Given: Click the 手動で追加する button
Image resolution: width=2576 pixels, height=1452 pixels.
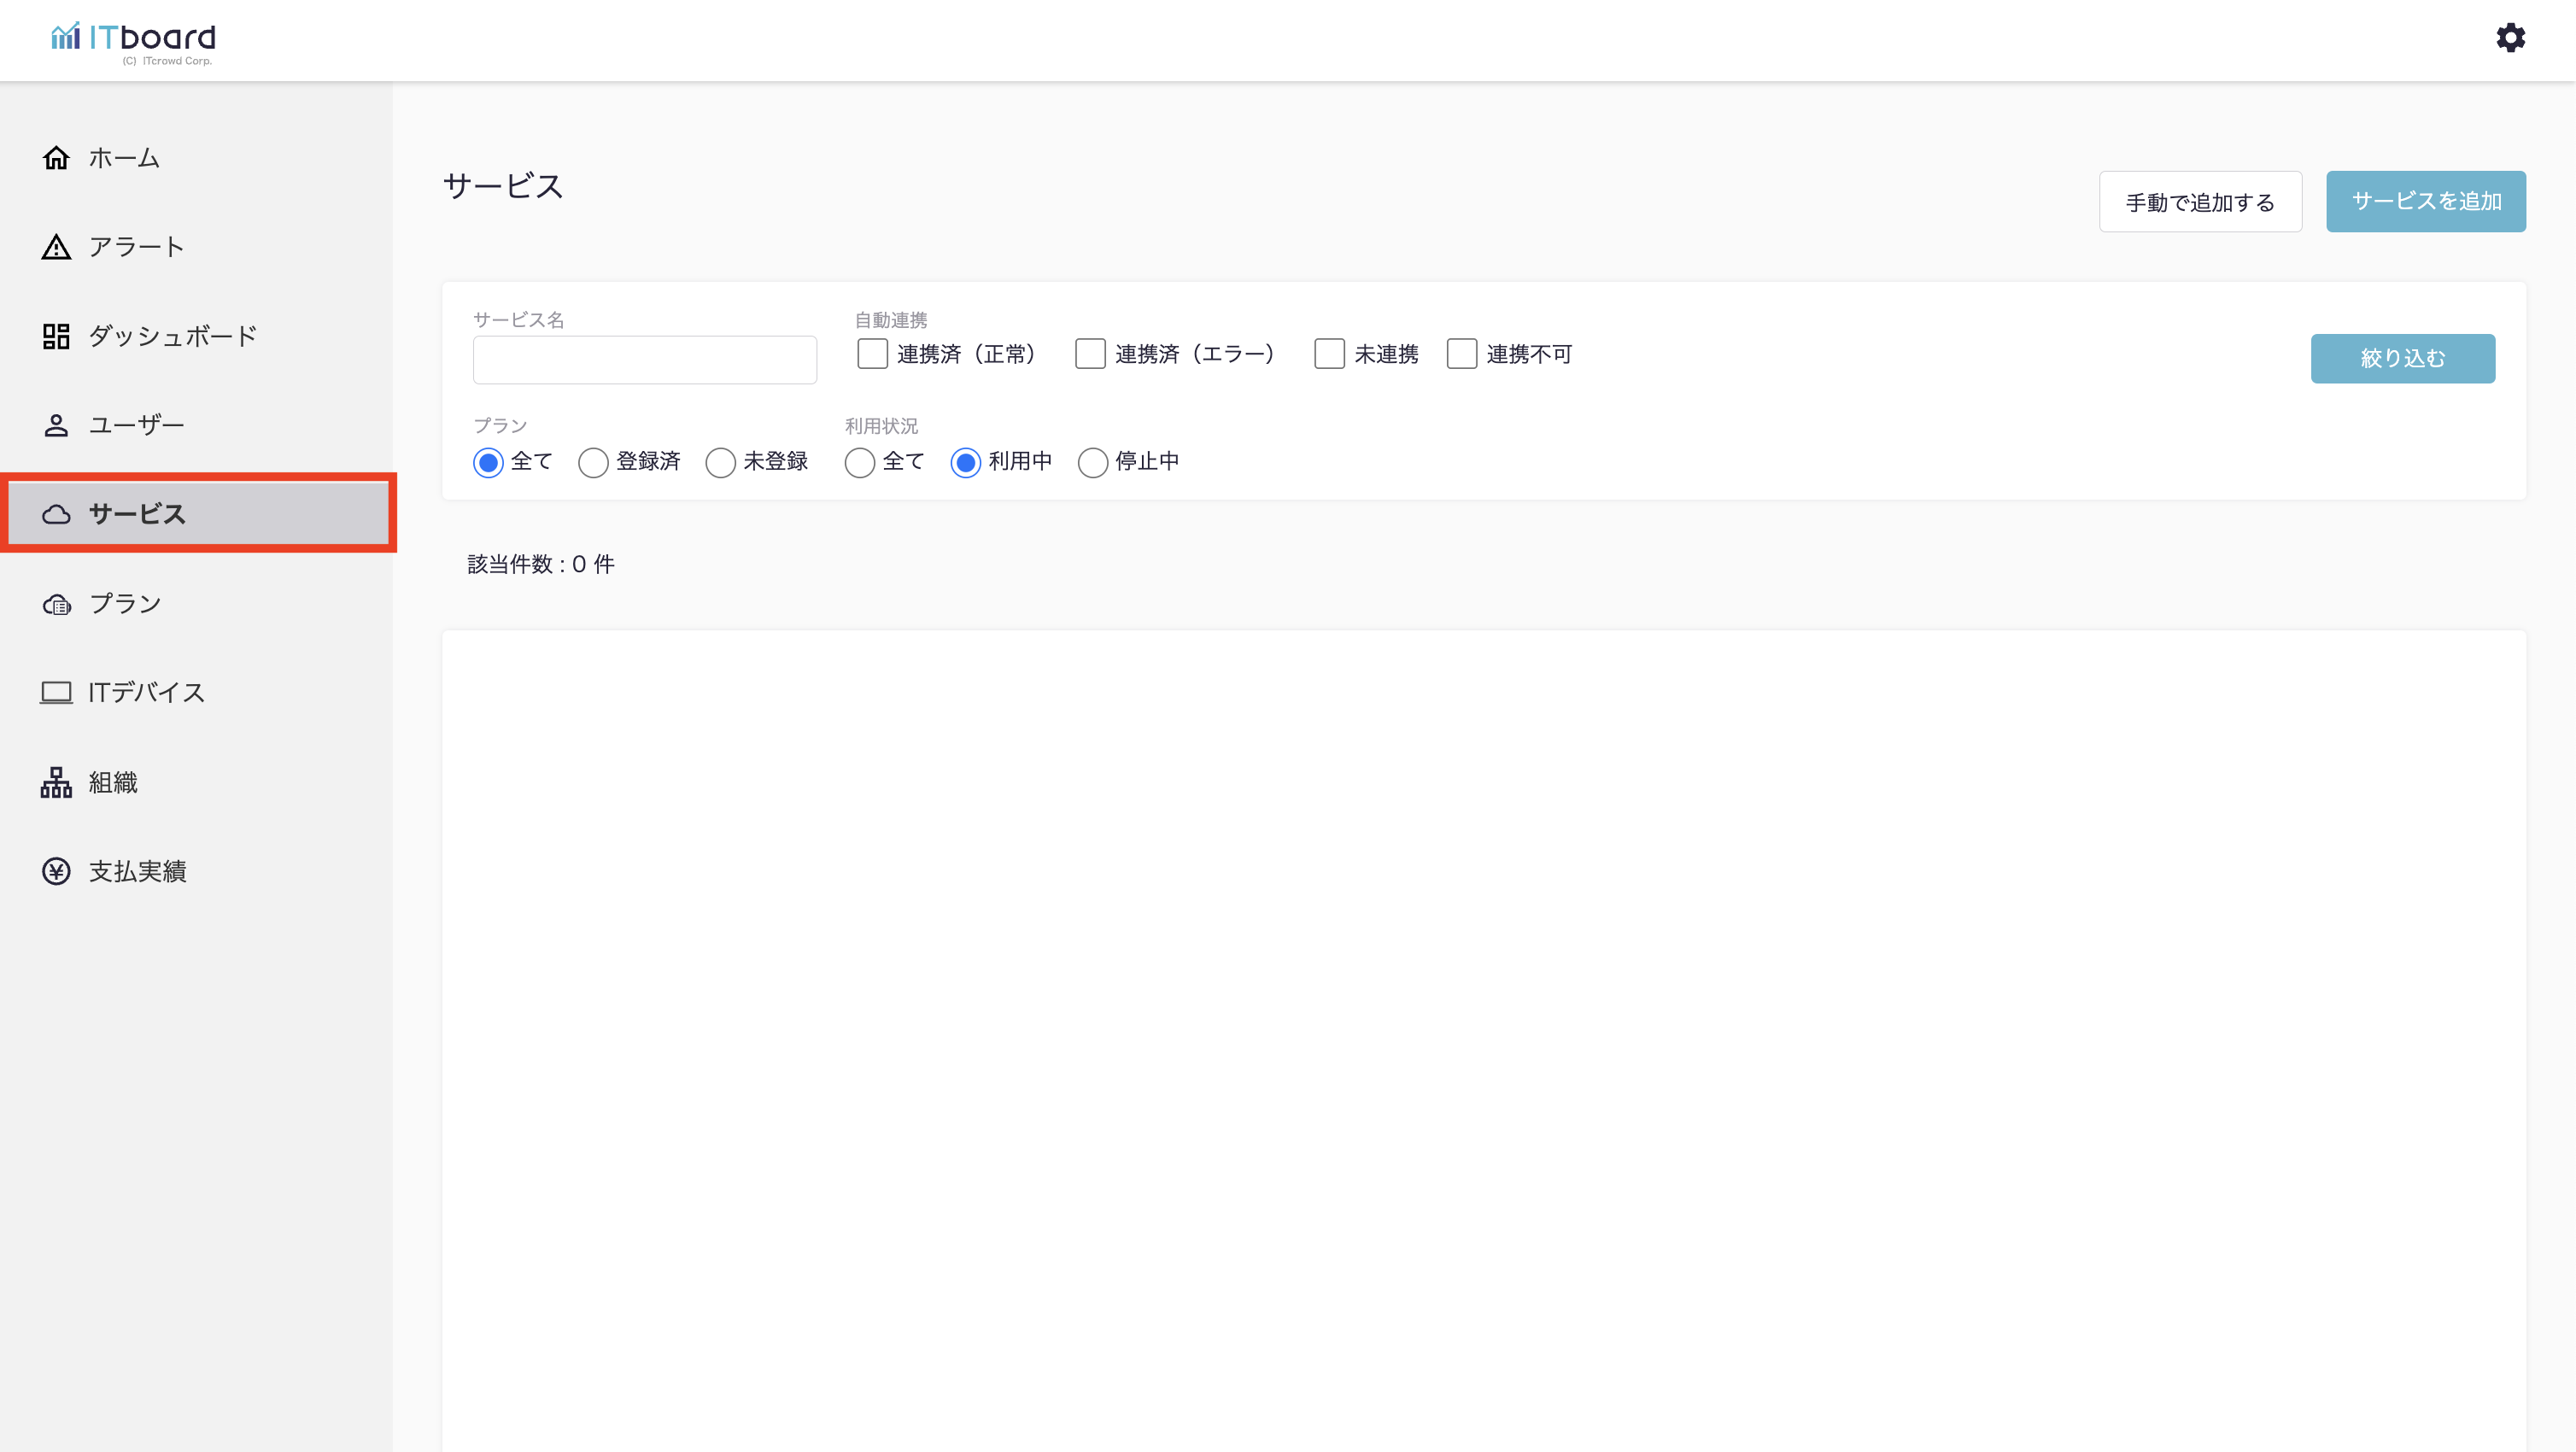Looking at the screenshot, I should (x=2200, y=202).
